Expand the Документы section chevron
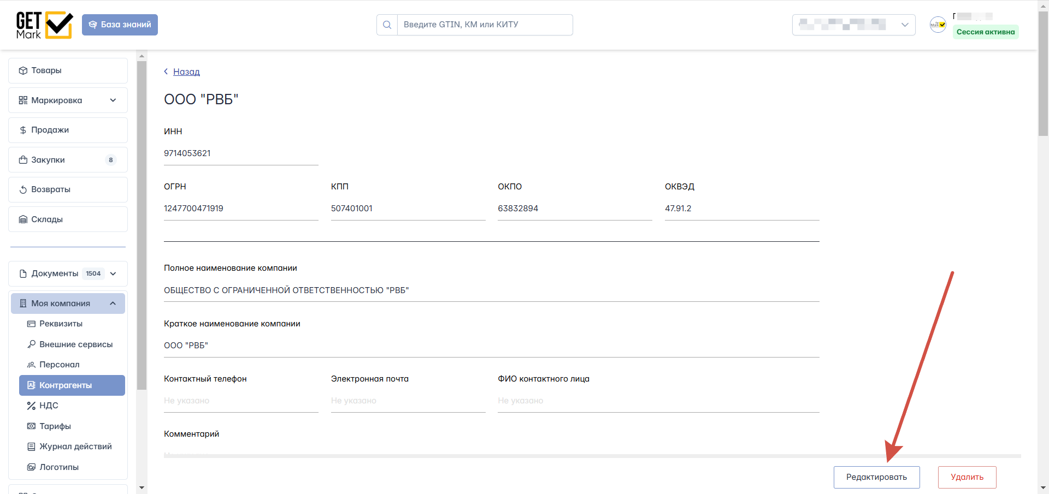This screenshot has width=1049, height=494. click(x=113, y=273)
